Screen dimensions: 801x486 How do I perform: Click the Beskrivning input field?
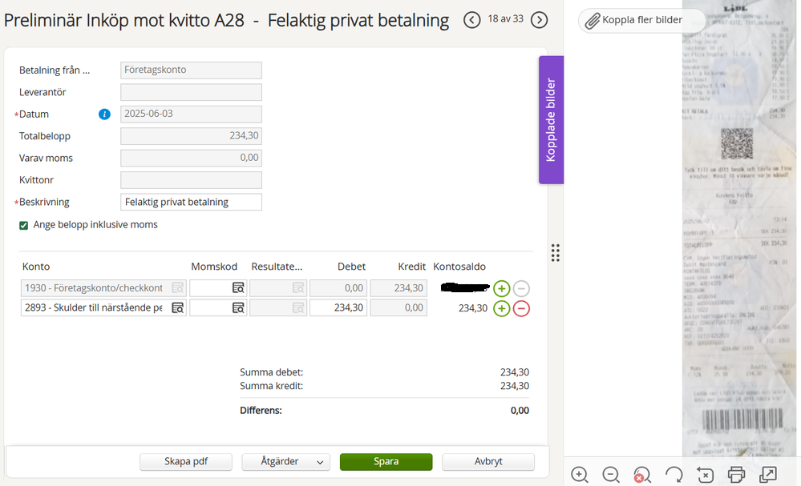point(191,202)
